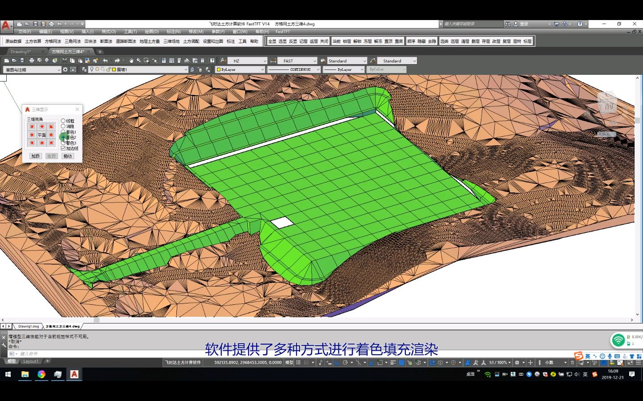
Task: Click 方格网法 in the FastTFT toolbar
Action: coord(53,41)
